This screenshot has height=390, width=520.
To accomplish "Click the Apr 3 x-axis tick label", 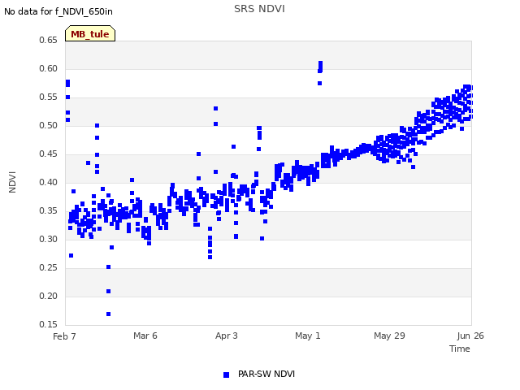I will click(x=227, y=336).
